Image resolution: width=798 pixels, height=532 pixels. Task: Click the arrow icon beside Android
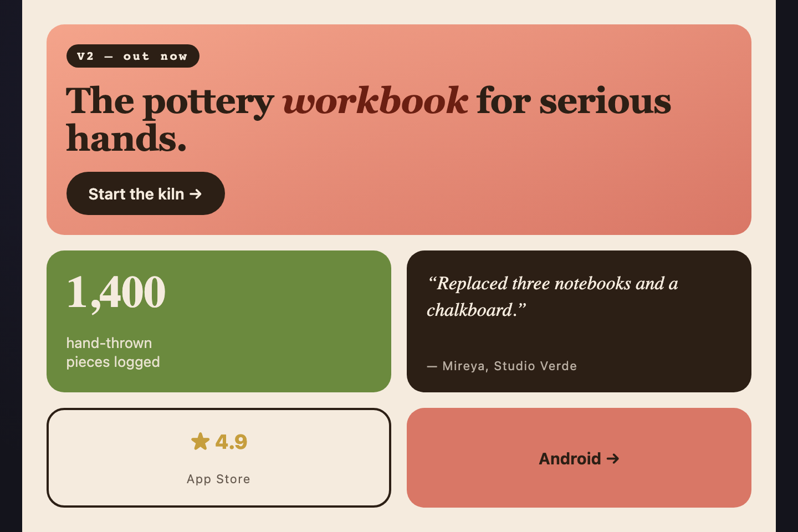coord(613,459)
